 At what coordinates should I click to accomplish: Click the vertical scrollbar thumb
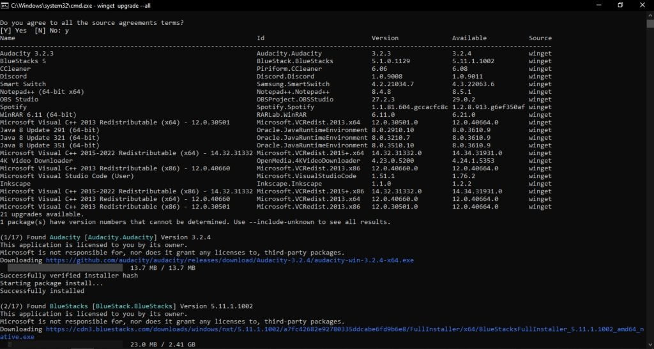coord(650,24)
